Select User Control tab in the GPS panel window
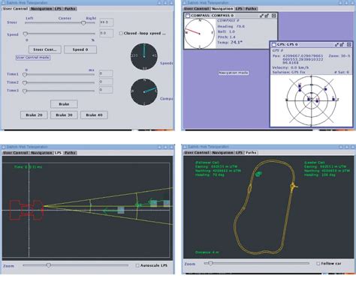 197,9
